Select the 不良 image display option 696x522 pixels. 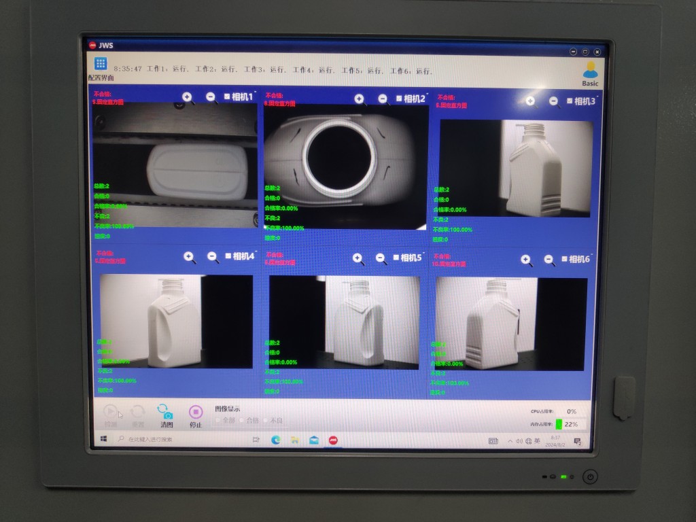click(x=266, y=421)
